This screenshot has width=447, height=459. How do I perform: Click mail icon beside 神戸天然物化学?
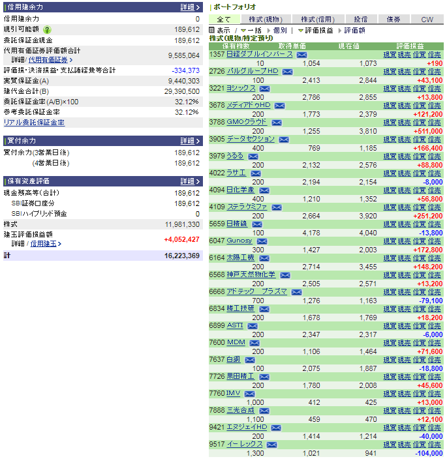285,276
